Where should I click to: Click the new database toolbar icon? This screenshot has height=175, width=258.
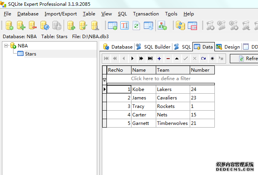9,25
